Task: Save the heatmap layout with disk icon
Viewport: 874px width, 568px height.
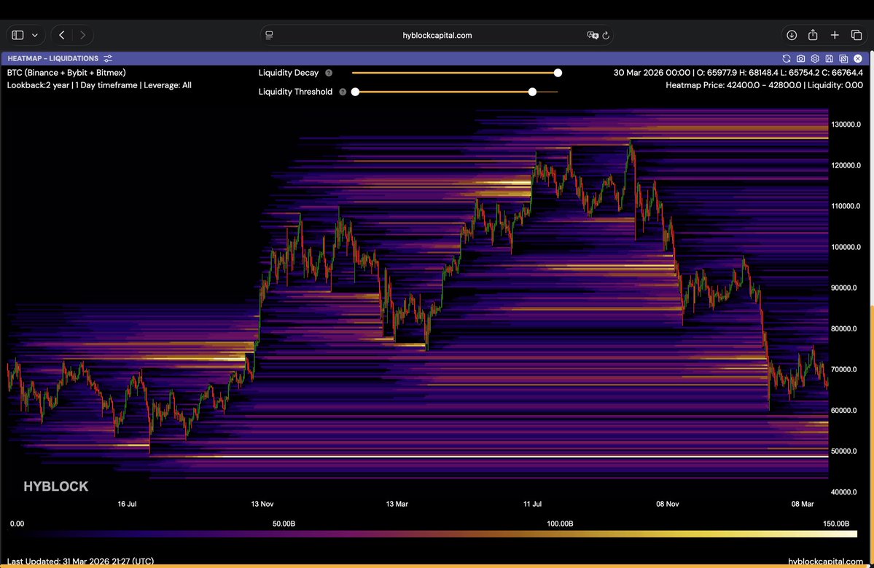Action: pyautogui.click(x=830, y=58)
